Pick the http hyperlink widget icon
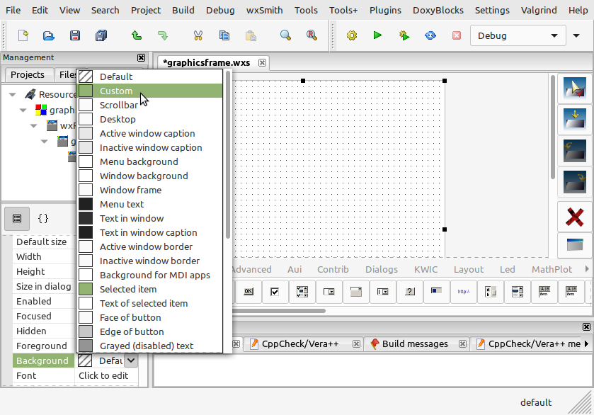This screenshot has width=594, height=415. pos(463,292)
